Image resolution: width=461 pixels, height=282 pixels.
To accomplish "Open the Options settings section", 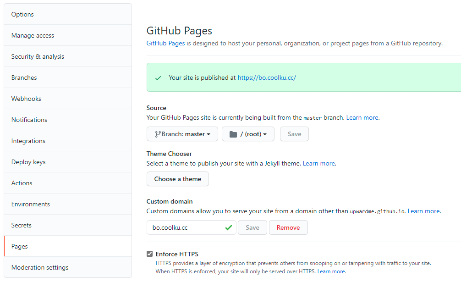I will coord(68,14).
